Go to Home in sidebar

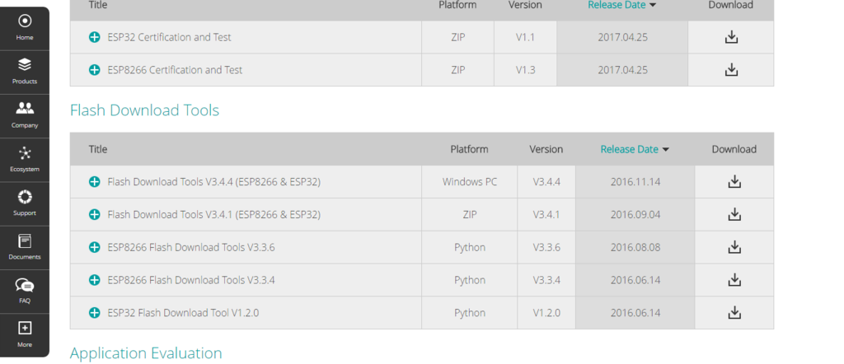pyautogui.click(x=25, y=27)
